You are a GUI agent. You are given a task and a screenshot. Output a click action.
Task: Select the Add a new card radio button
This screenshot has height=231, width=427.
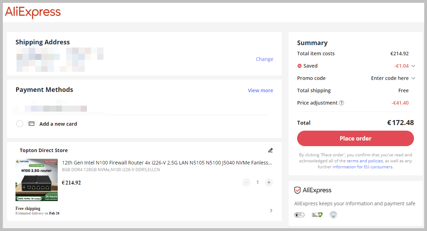[20, 124]
